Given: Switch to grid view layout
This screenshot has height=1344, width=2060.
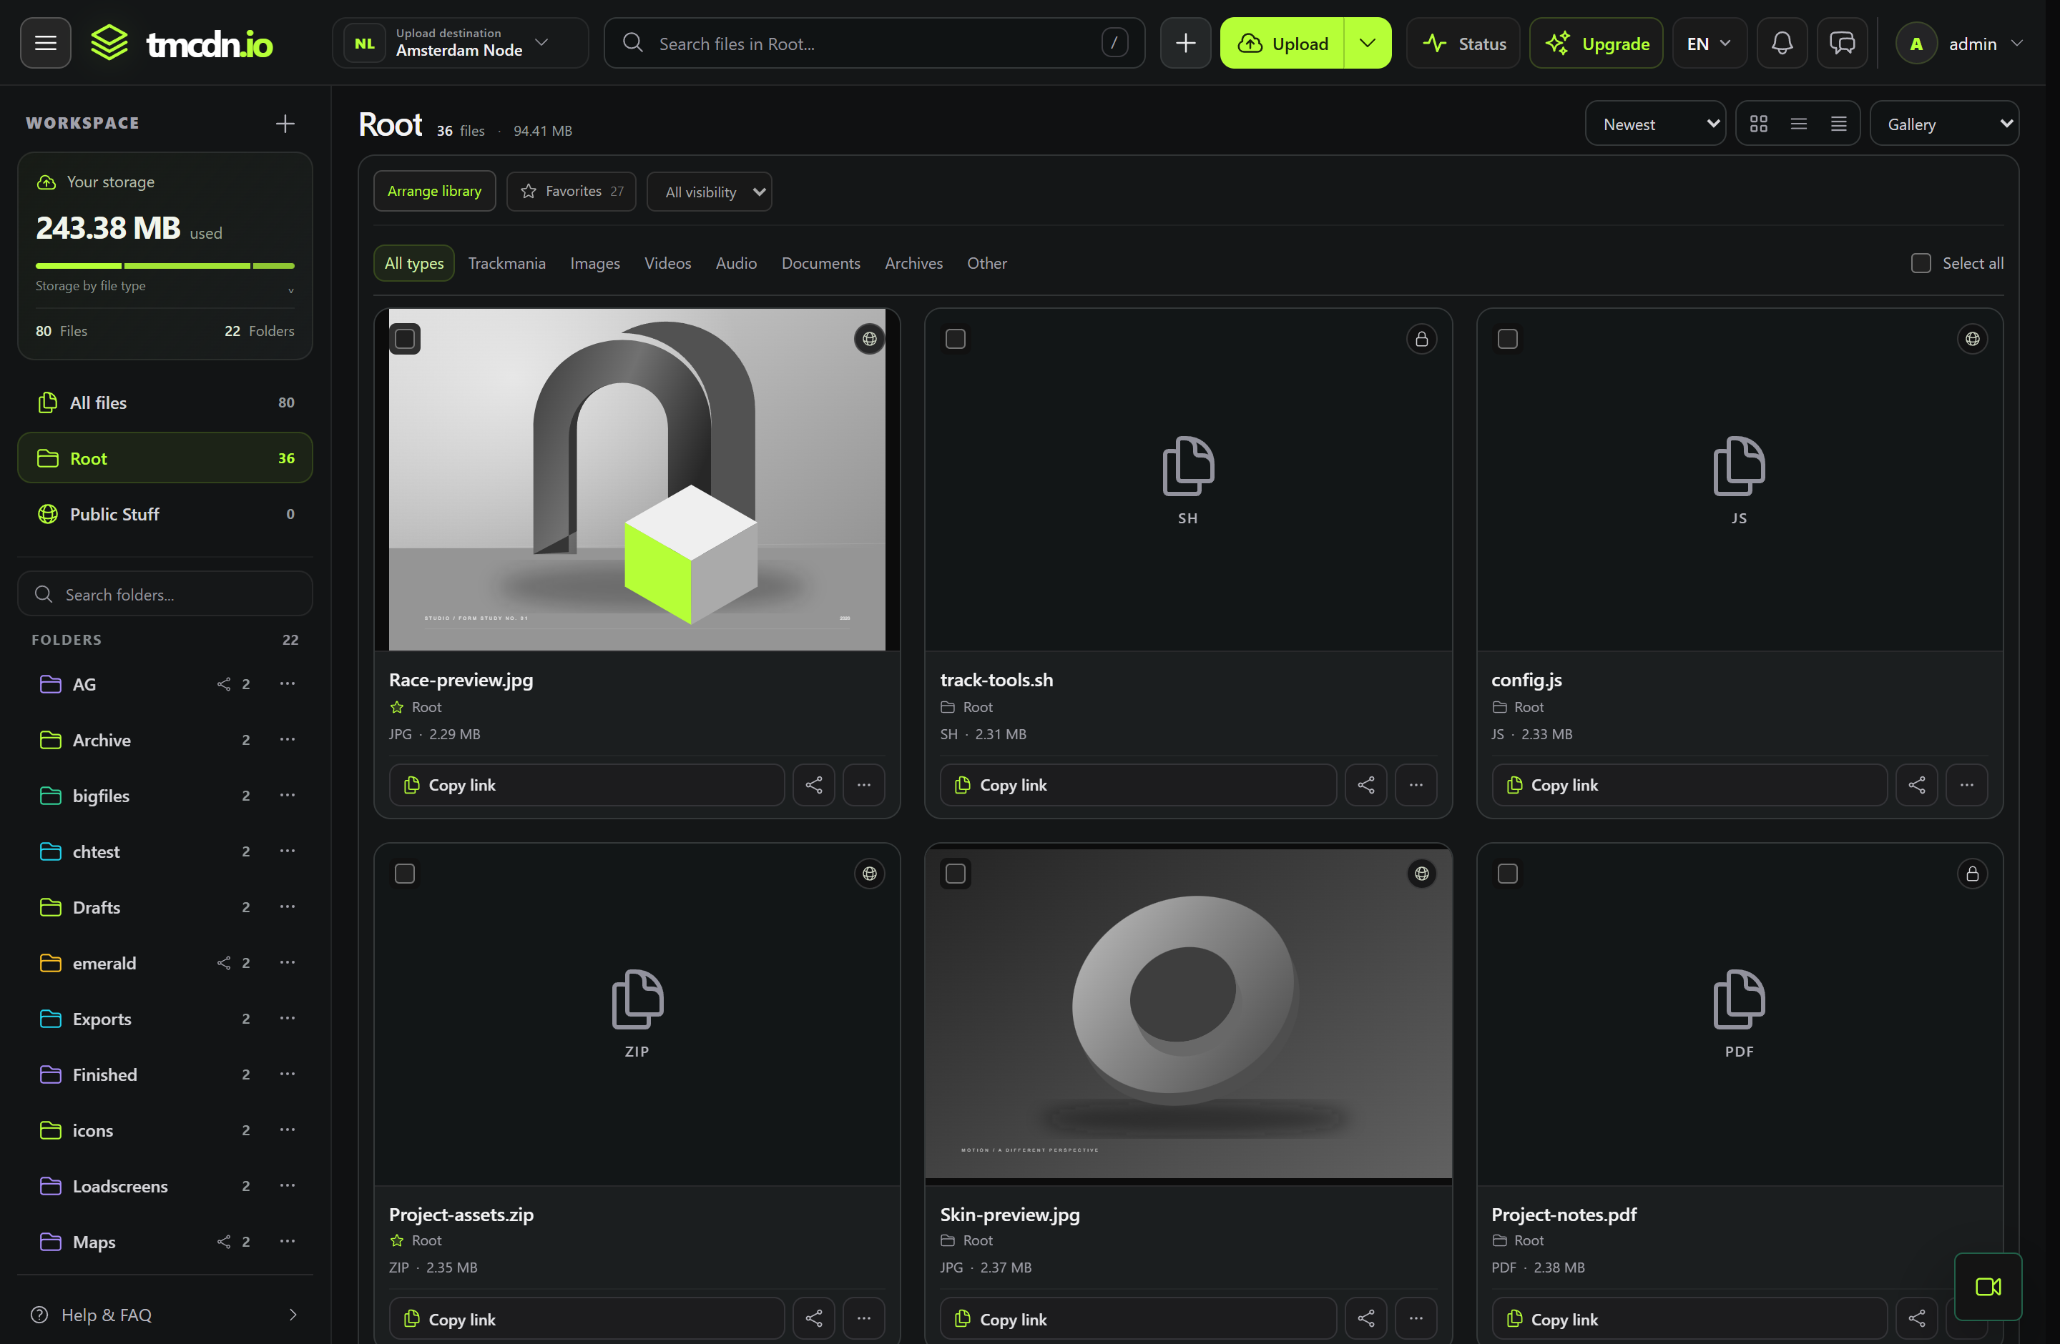Looking at the screenshot, I should pos(1758,124).
